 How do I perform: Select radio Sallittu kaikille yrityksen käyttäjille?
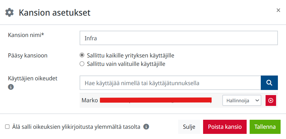click(x=82, y=55)
